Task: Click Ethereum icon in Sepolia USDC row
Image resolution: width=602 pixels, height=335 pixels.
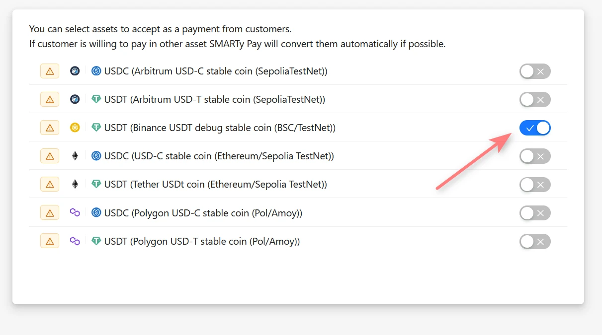Action: click(x=75, y=156)
